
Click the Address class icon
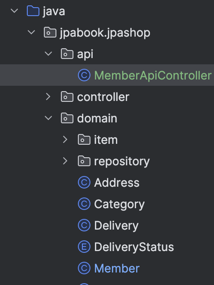pos(84,182)
